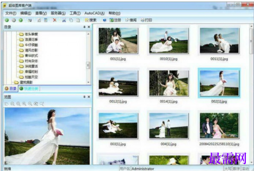Click the file name 004[1].jpg

169,144
